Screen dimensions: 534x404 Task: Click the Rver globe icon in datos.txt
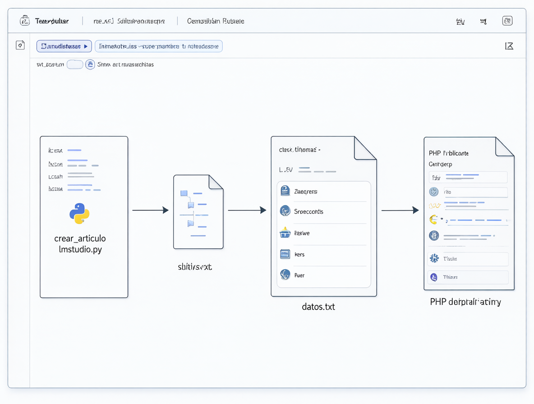285,274
